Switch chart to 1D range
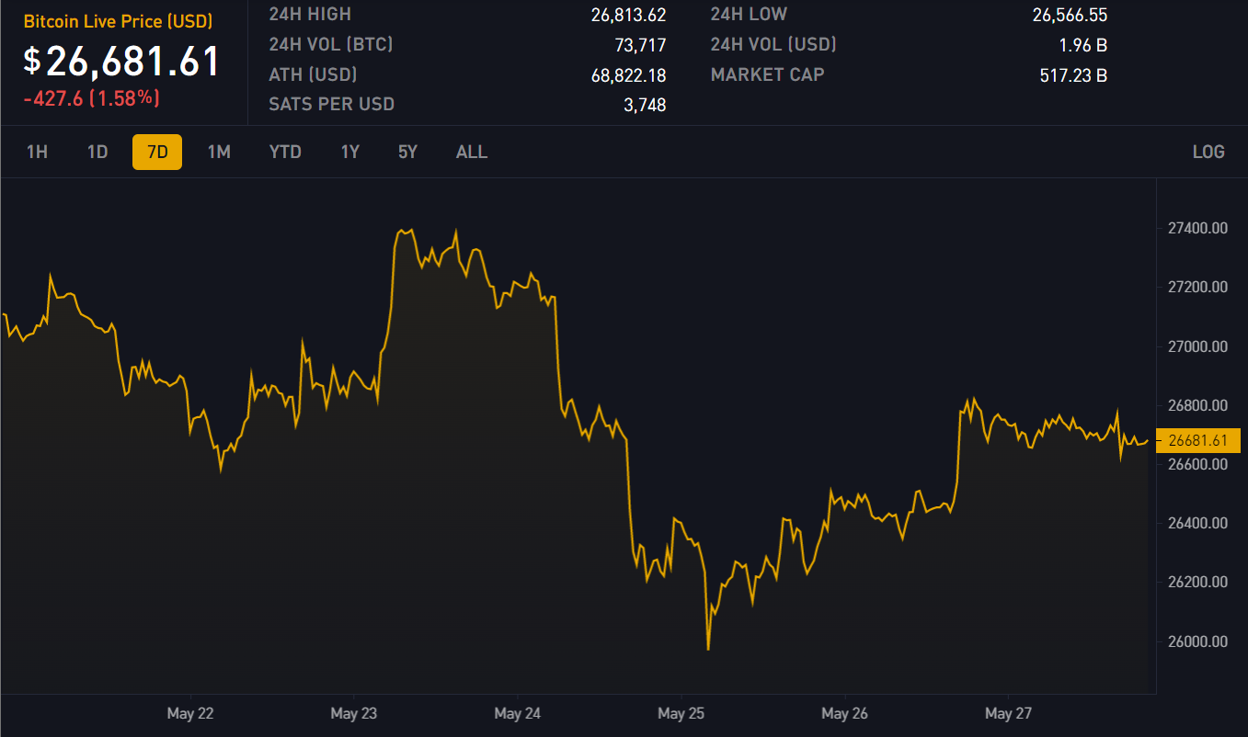The image size is (1248, 737). coord(97,153)
